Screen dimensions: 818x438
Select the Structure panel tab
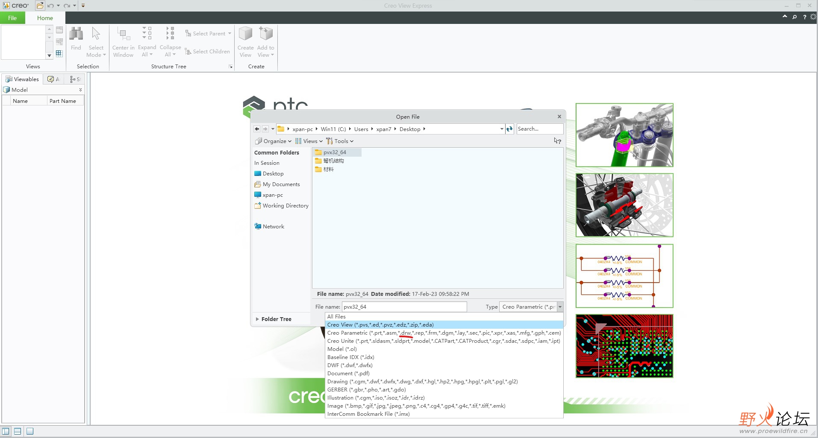75,79
